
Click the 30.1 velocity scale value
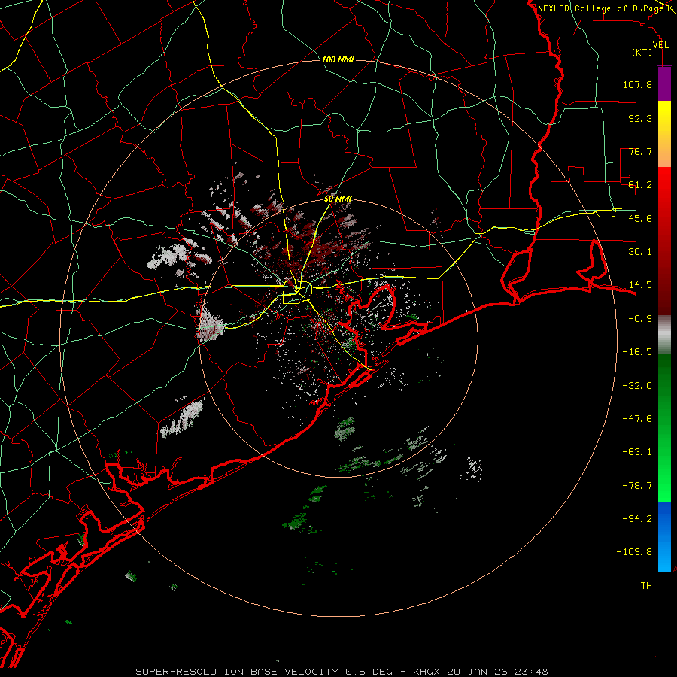coord(640,252)
